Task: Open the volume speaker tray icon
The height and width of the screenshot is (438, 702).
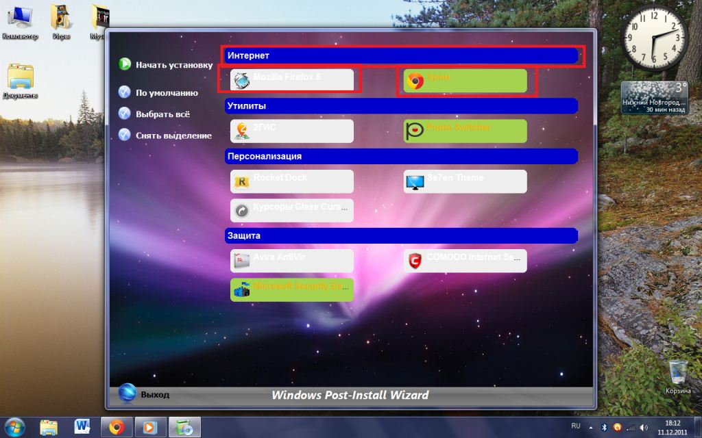Action: click(x=644, y=428)
